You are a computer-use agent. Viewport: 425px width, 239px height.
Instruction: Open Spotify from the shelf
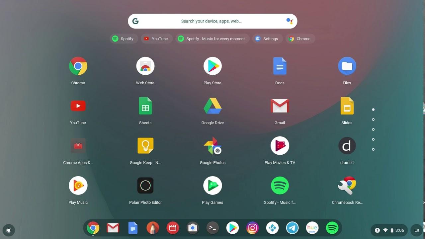(x=332, y=228)
